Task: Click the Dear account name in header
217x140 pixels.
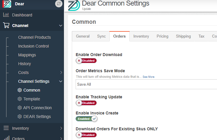Action: click(x=20, y=4)
